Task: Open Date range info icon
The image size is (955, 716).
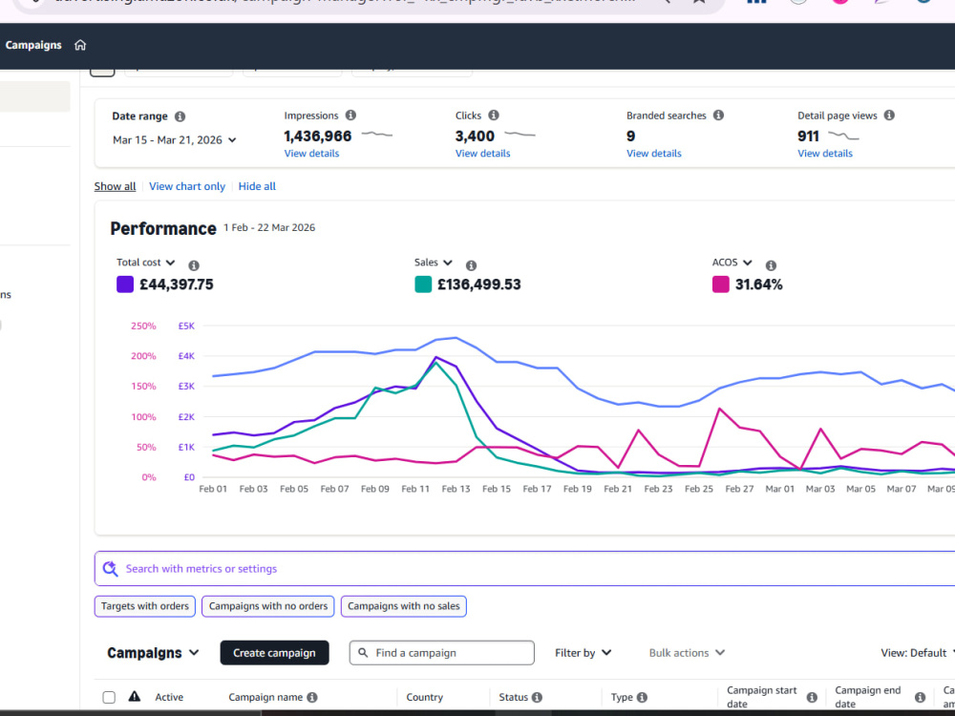Action: click(x=180, y=116)
